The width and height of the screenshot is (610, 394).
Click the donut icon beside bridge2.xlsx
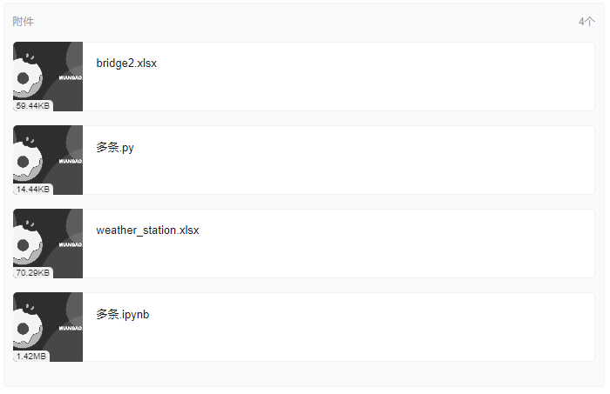(x=28, y=76)
